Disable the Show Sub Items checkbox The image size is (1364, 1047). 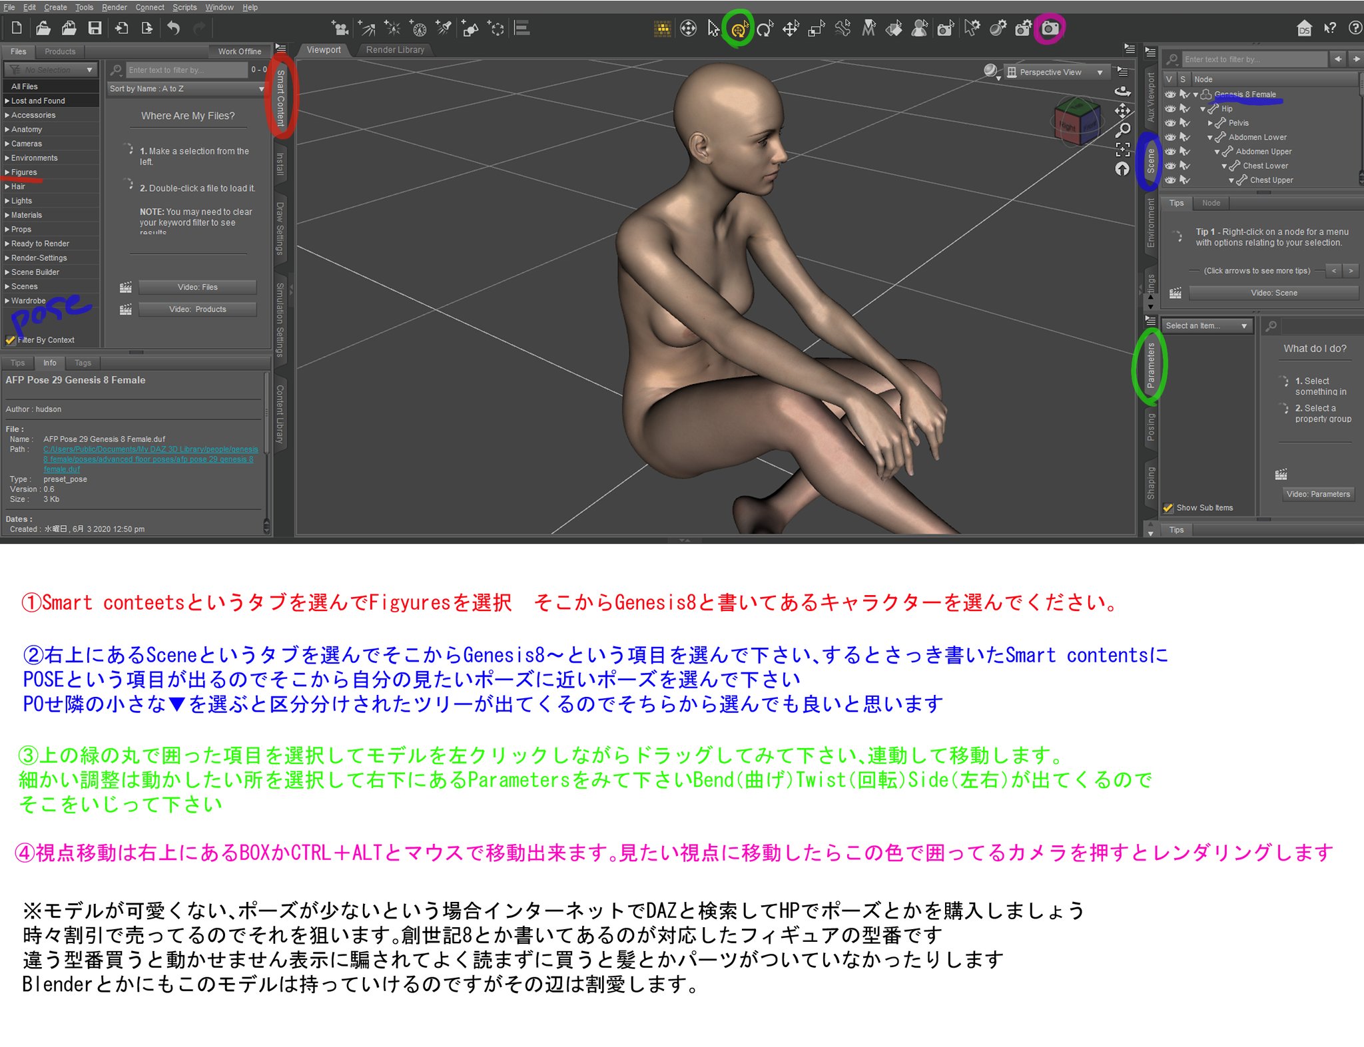point(1169,507)
